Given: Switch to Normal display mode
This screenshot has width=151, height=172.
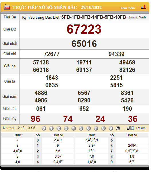Looking at the screenshot, I should 9,128.
